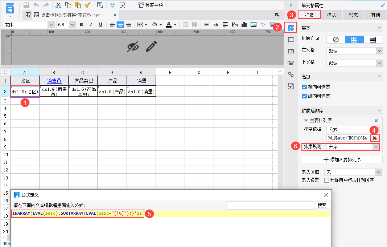Click the plug-shaped plugin icon
387x247 pixels.
112,5
